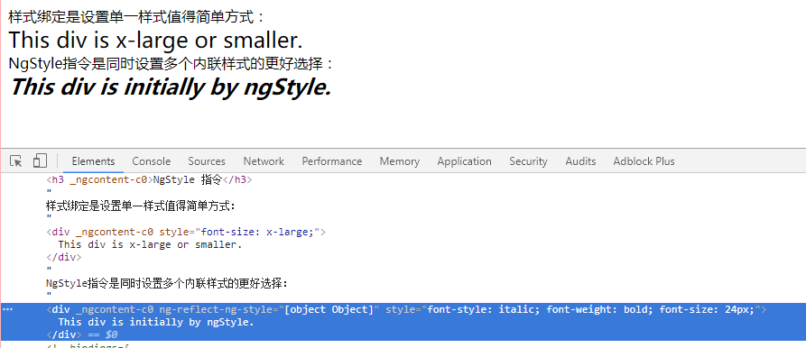Click the bindings comment line at the bottom

[x=88, y=345]
